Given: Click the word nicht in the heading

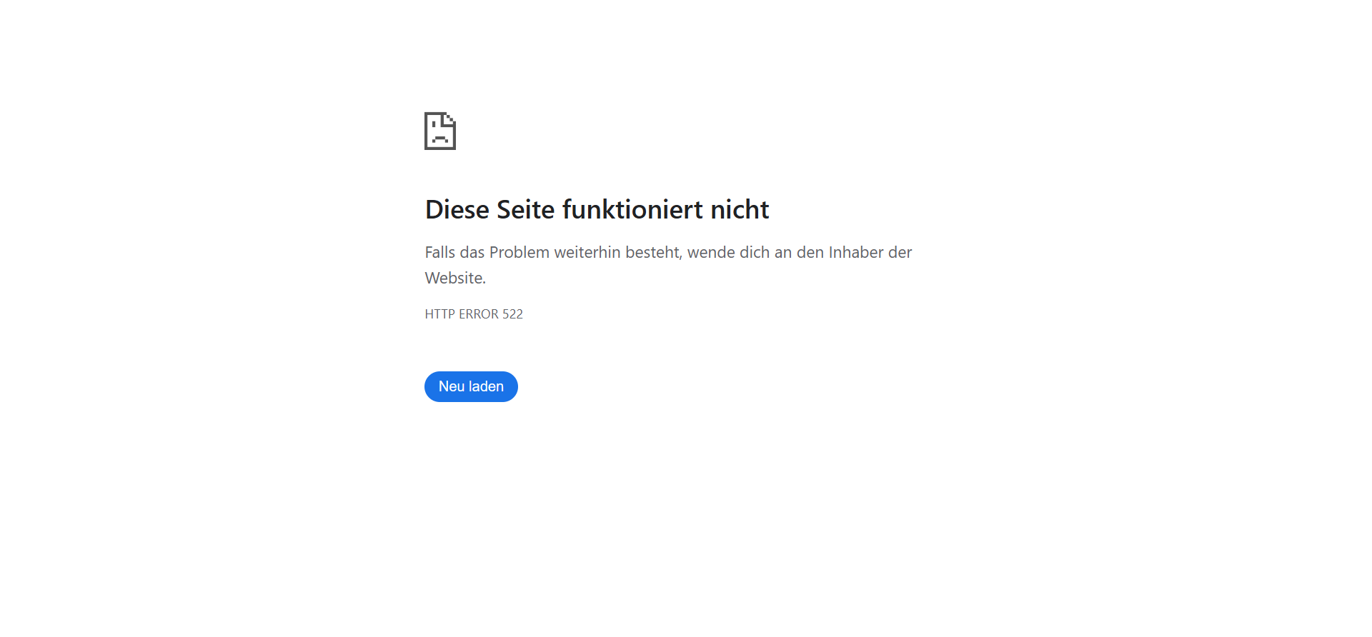Looking at the screenshot, I should (x=740, y=209).
